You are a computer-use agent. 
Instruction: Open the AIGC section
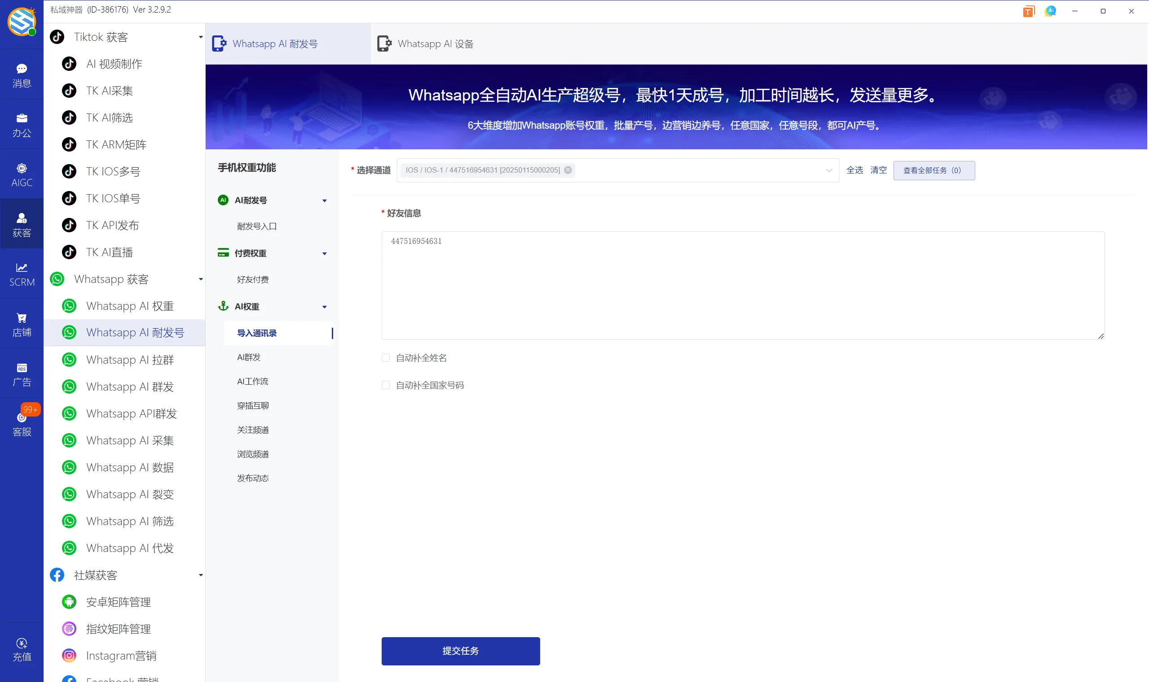22,174
